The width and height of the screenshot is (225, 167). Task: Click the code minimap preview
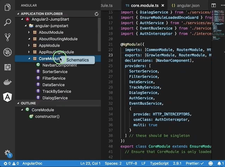[218, 26]
